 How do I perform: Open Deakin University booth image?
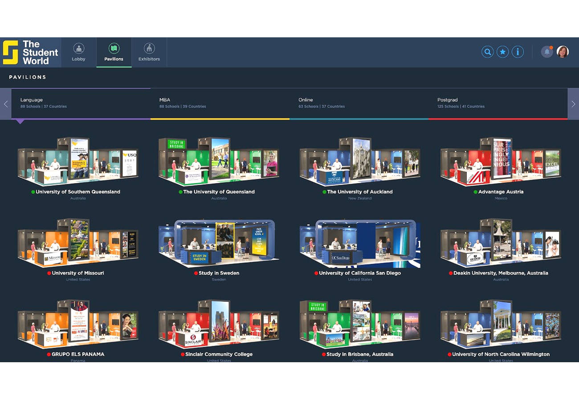tap(501, 243)
